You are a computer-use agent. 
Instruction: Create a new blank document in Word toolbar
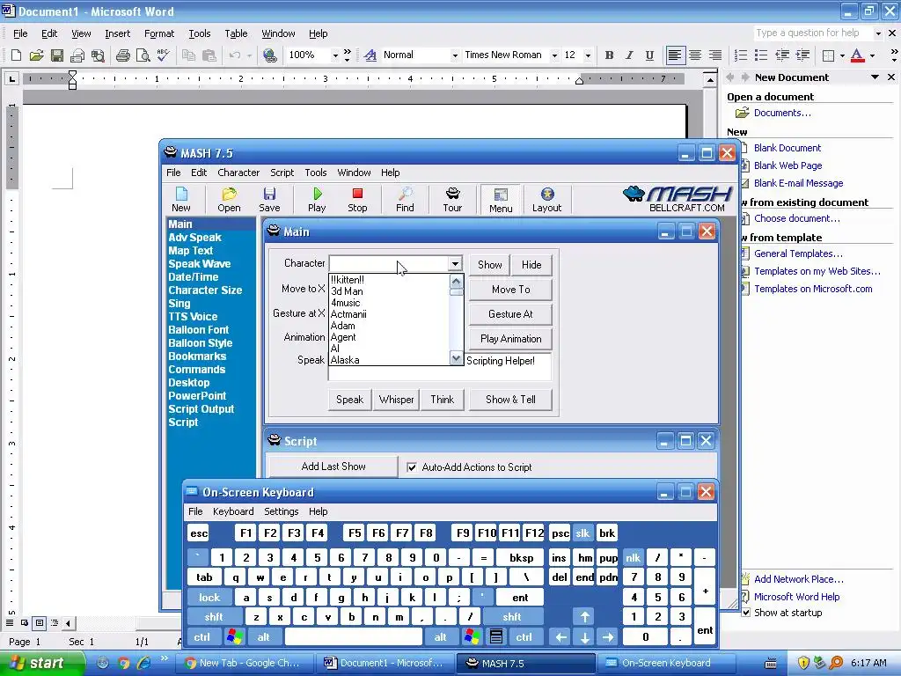16,55
